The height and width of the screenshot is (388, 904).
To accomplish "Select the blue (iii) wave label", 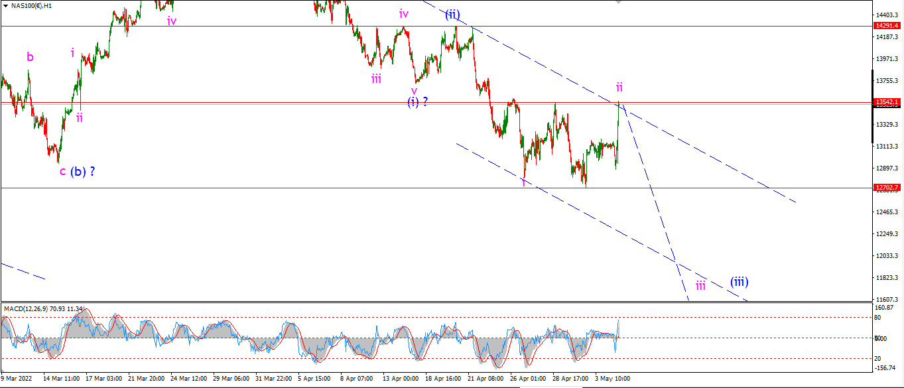I will click(740, 282).
